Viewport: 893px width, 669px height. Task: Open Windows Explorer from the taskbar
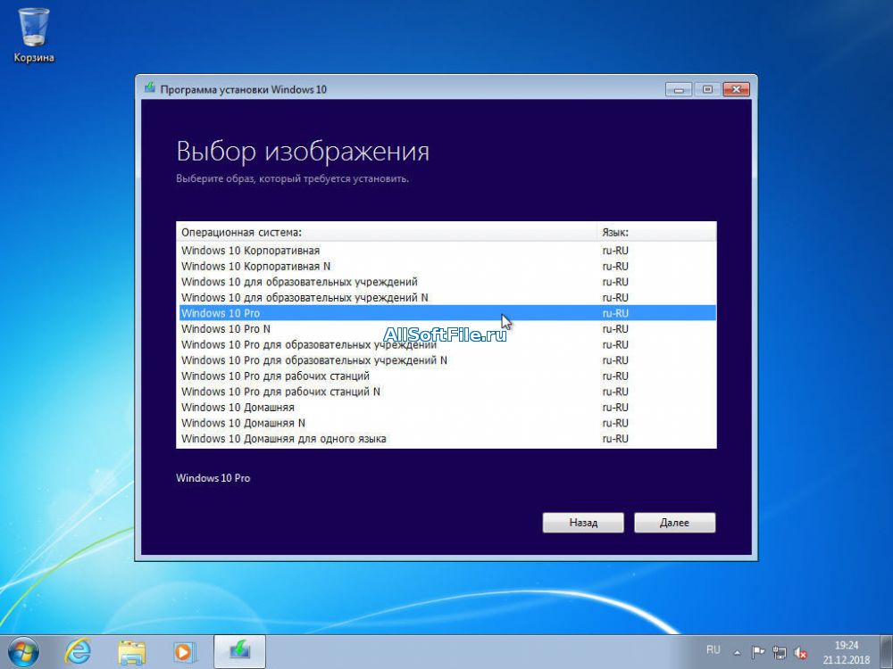tap(131, 651)
